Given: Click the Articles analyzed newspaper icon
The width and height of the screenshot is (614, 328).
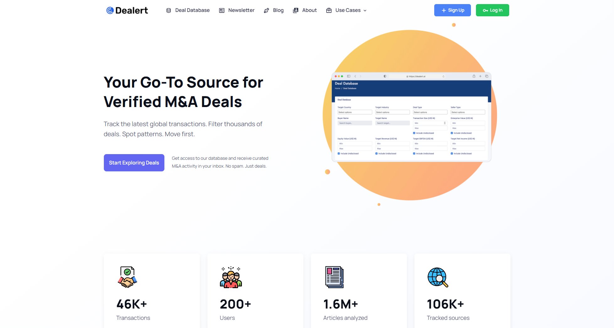Looking at the screenshot, I should (x=334, y=277).
